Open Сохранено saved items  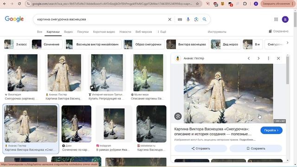click(x=278, y=31)
